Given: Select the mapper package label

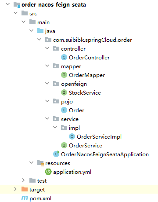Looking at the screenshot, I should (71, 66).
